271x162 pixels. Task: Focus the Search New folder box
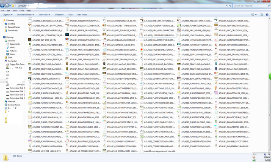250,6
